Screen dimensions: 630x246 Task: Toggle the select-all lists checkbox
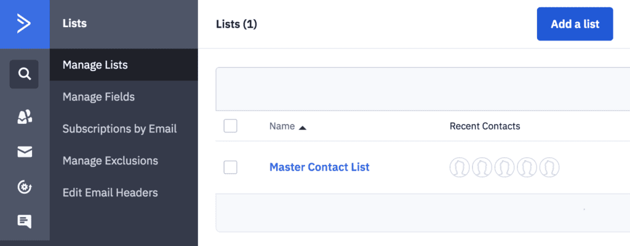click(x=230, y=126)
